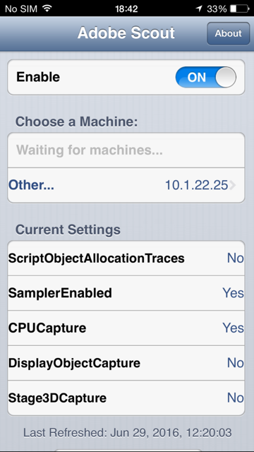Toggle SamplerEnabled Yes value
The width and height of the screenshot is (254, 452).
[x=233, y=293]
